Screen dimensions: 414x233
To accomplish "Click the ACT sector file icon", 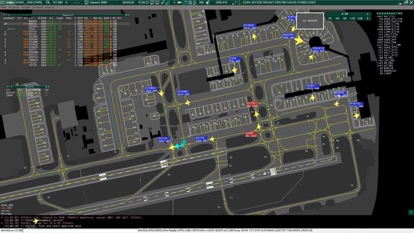I will (86, 3).
